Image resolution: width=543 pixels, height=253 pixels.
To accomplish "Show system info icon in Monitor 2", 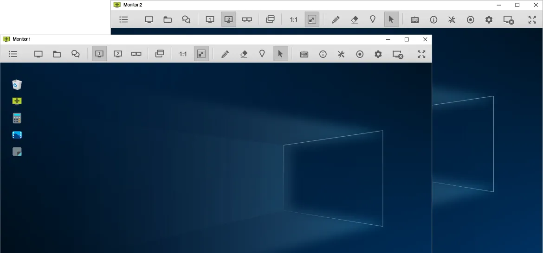I will pos(433,19).
